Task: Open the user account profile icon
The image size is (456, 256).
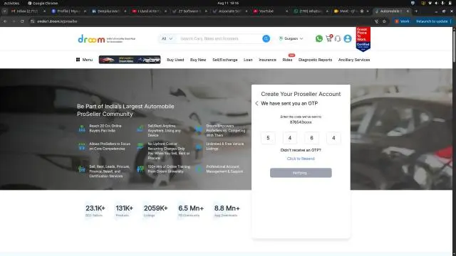Action: click(x=348, y=38)
